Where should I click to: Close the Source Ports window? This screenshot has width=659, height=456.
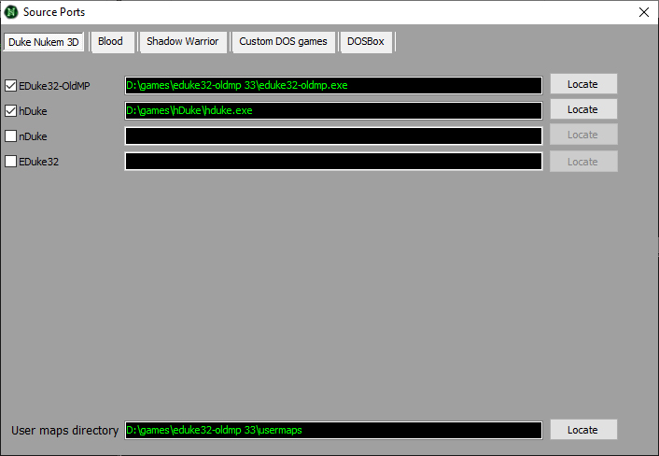(643, 12)
